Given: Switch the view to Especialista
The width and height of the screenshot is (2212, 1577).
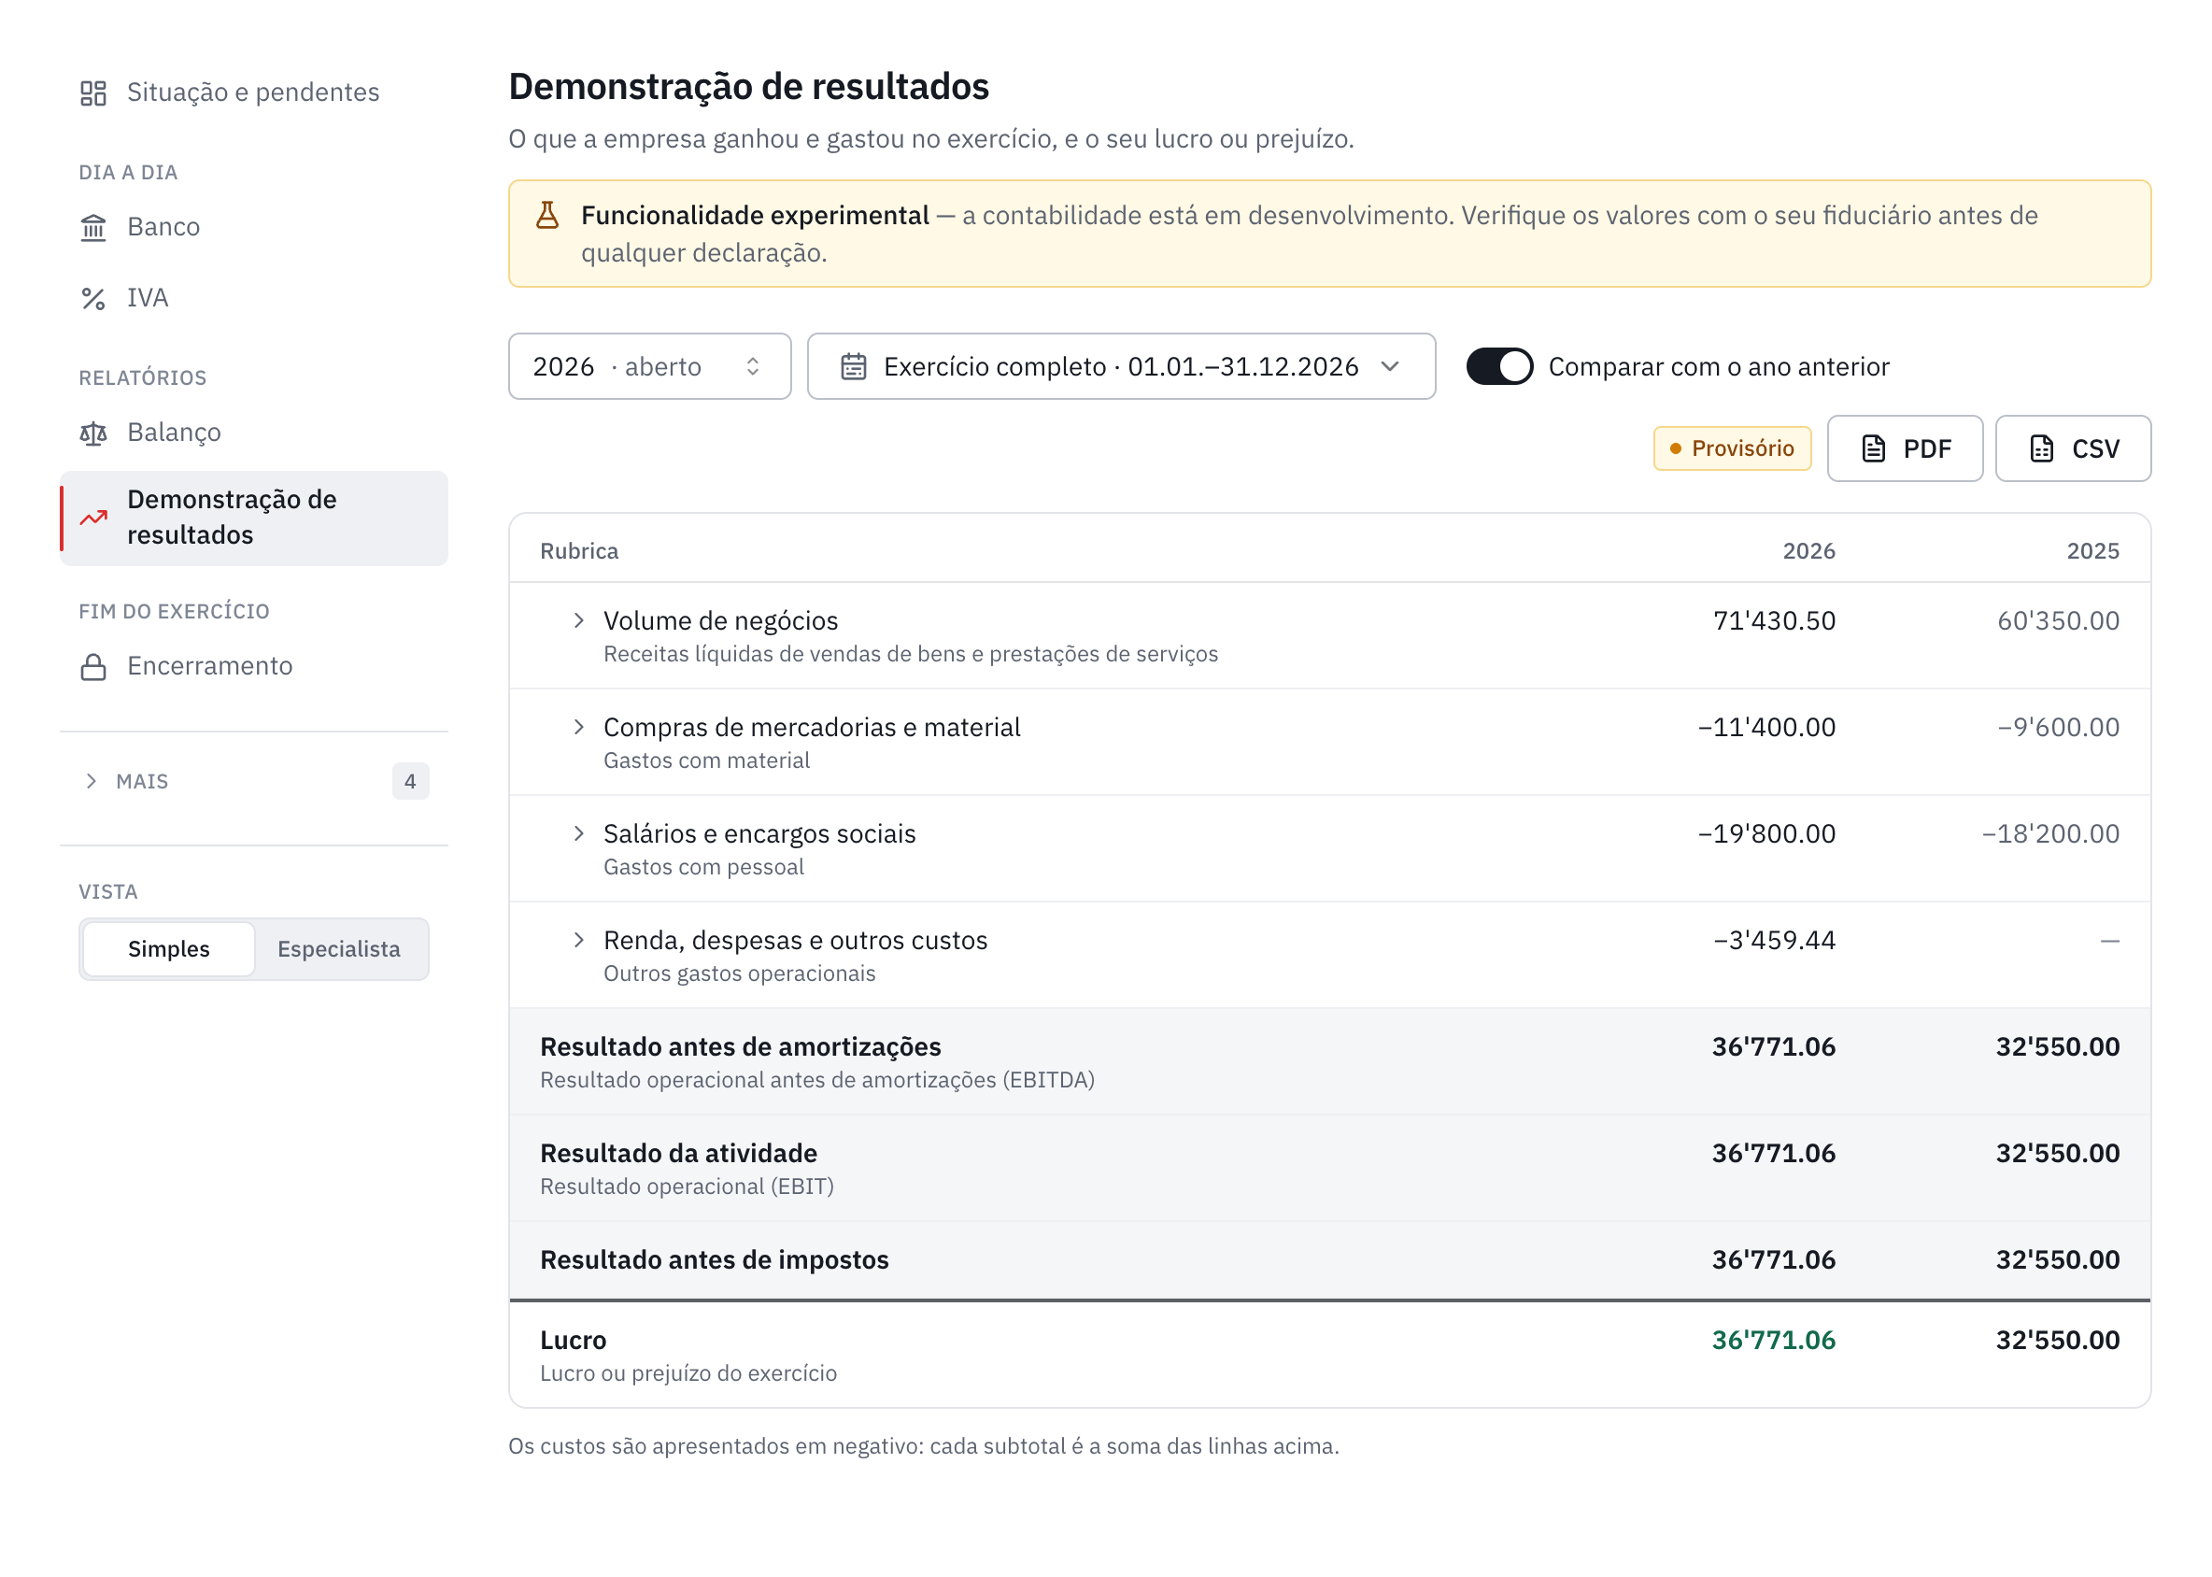Looking at the screenshot, I should click(339, 949).
